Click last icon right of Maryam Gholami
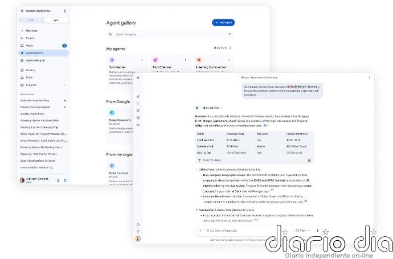The image size is (393, 259). (x=65, y=180)
